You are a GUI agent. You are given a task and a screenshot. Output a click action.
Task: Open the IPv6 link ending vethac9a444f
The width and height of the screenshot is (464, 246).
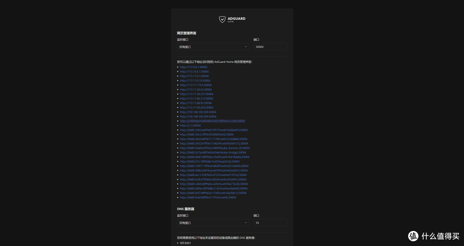click(214, 188)
